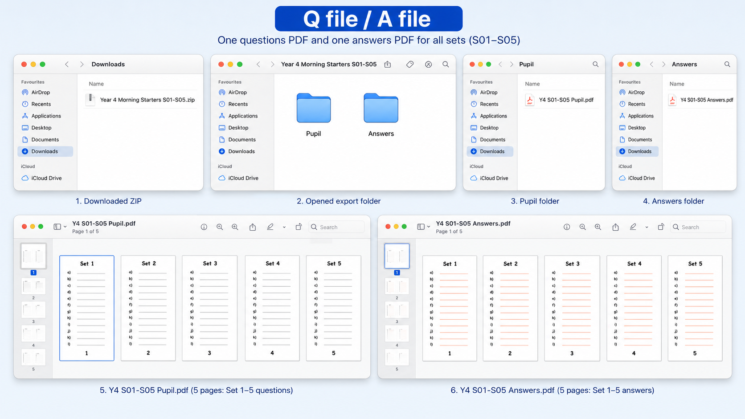
Task: Click the Set 5 page in Pupil.pdf
Action: pos(334,308)
